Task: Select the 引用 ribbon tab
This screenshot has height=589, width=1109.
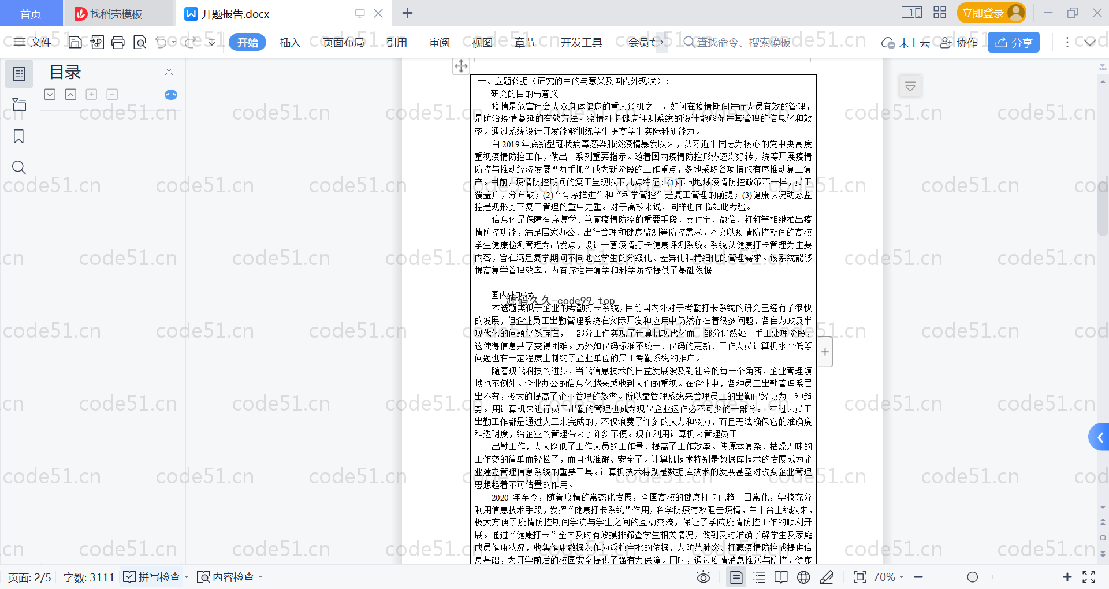Action: coord(397,42)
